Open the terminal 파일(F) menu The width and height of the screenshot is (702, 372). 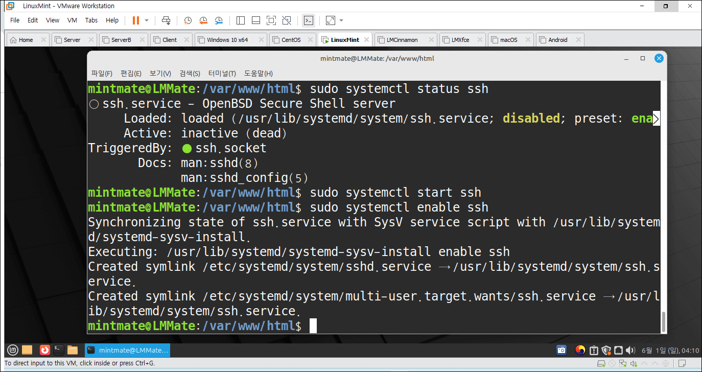click(102, 74)
